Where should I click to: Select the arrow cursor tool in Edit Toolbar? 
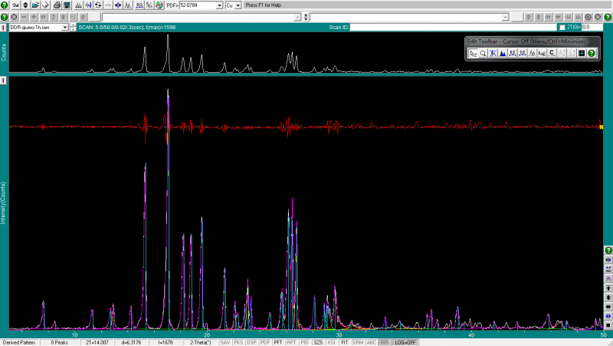(474, 53)
